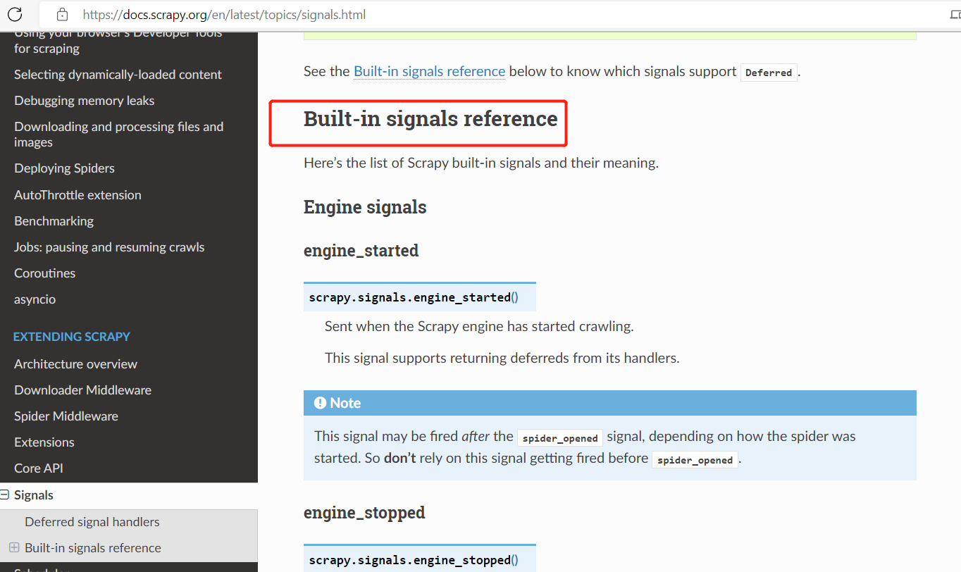Open "Jobs: pausing and resuming crawls"

(108, 247)
